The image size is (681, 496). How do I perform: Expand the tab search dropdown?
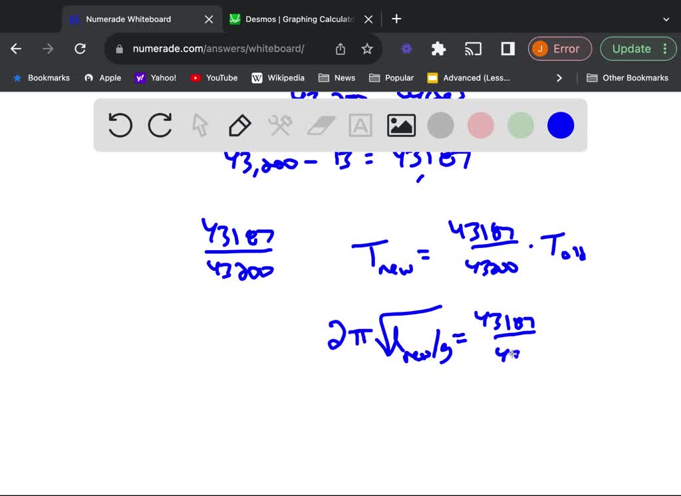pos(666,19)
